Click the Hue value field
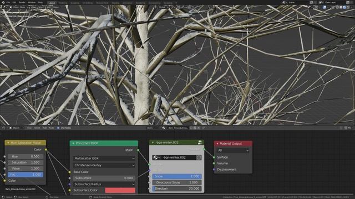The height and width of the screenshot is (199, 355). point(26,156)
